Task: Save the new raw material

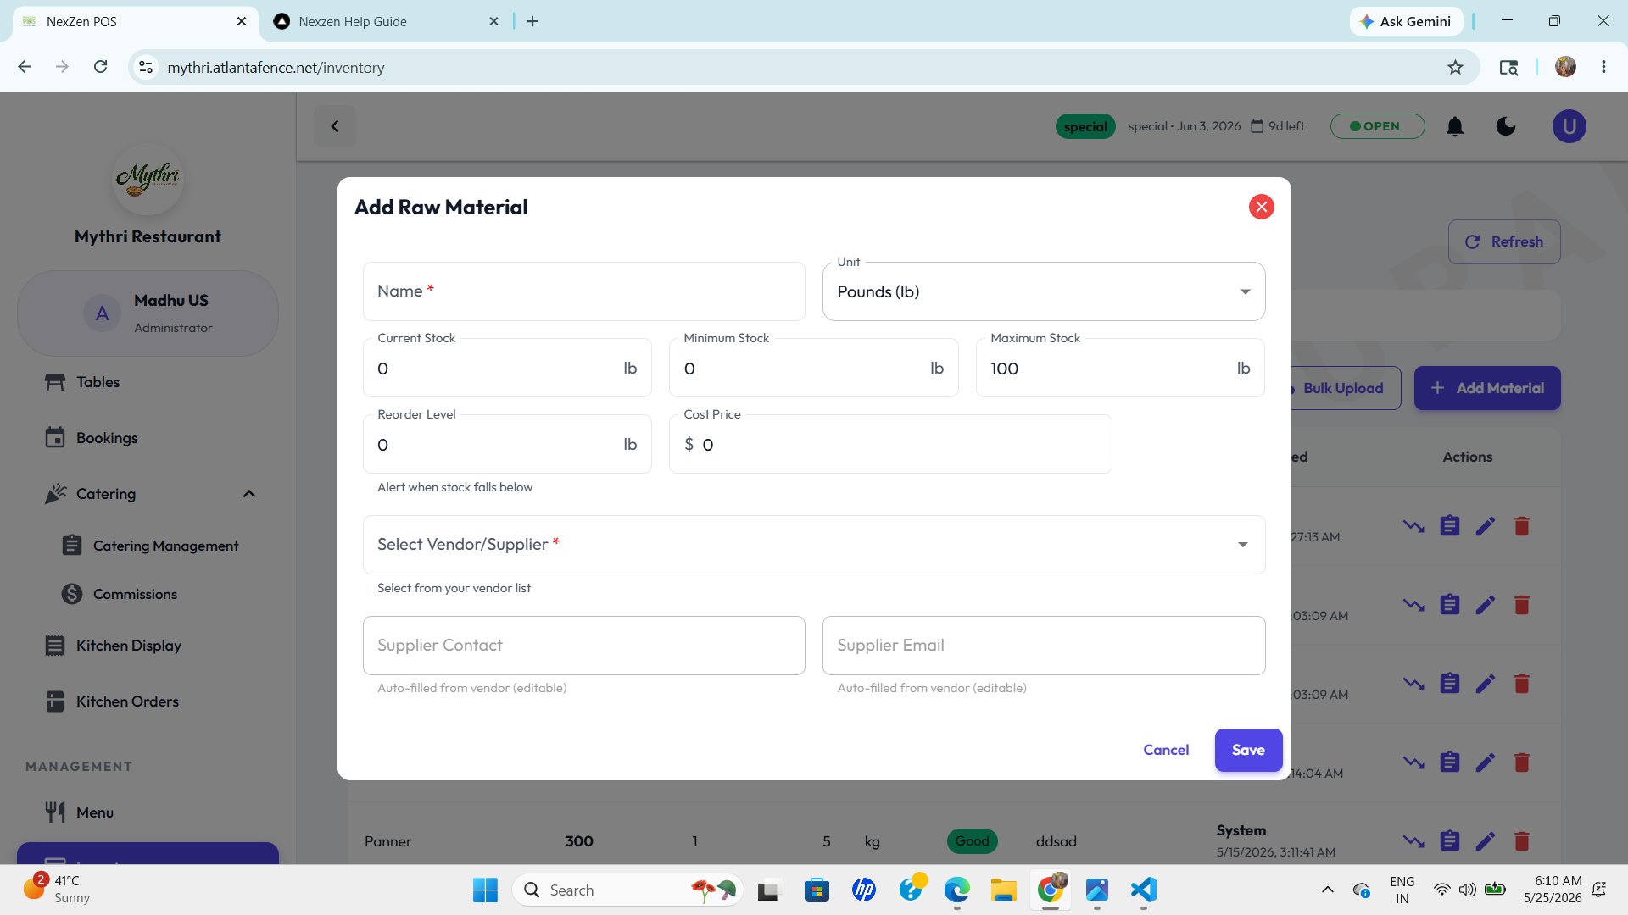Action: (1248, 750)
